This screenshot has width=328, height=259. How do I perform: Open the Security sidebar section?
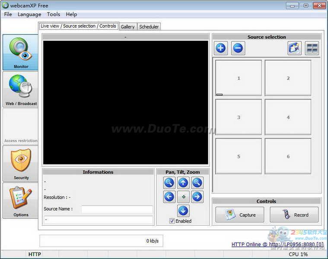[20, 164]
